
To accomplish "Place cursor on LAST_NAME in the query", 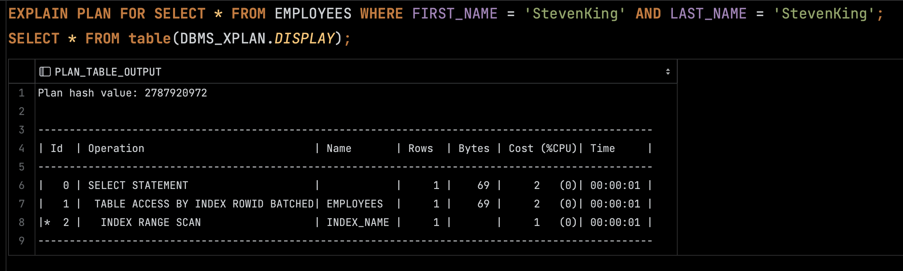I will [x=708, y=14].
